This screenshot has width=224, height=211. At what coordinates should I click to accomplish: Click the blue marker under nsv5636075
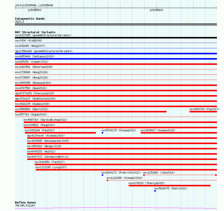point(155,191)
